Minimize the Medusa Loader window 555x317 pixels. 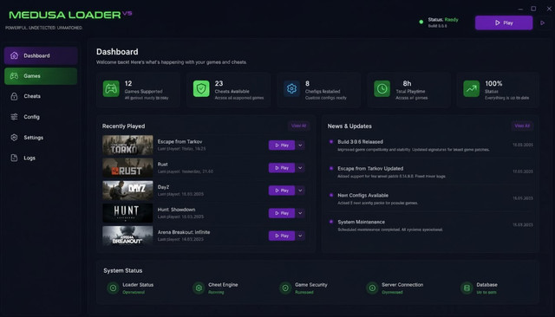(520, 9)
